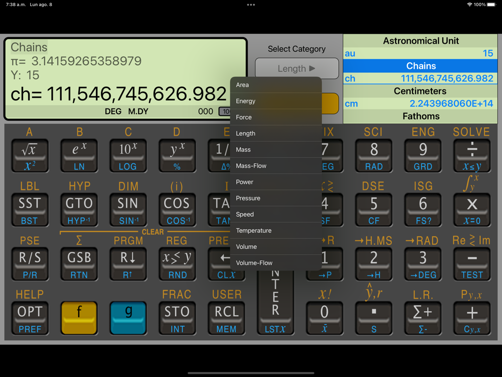Tap the square root x key

tap(30, 156)
